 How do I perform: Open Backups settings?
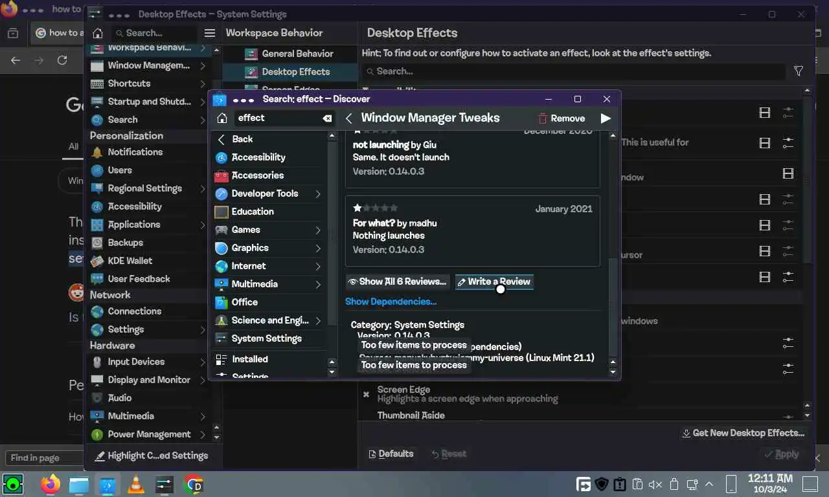(126, 243)
